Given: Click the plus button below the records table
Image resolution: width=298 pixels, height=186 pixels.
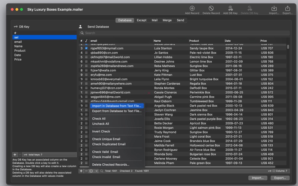Looking at the screenshot, I should pyautogui.click(x=81, y=171).
